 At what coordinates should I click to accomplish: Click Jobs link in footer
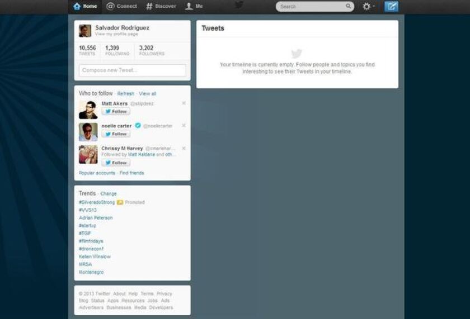coord(153,301)
